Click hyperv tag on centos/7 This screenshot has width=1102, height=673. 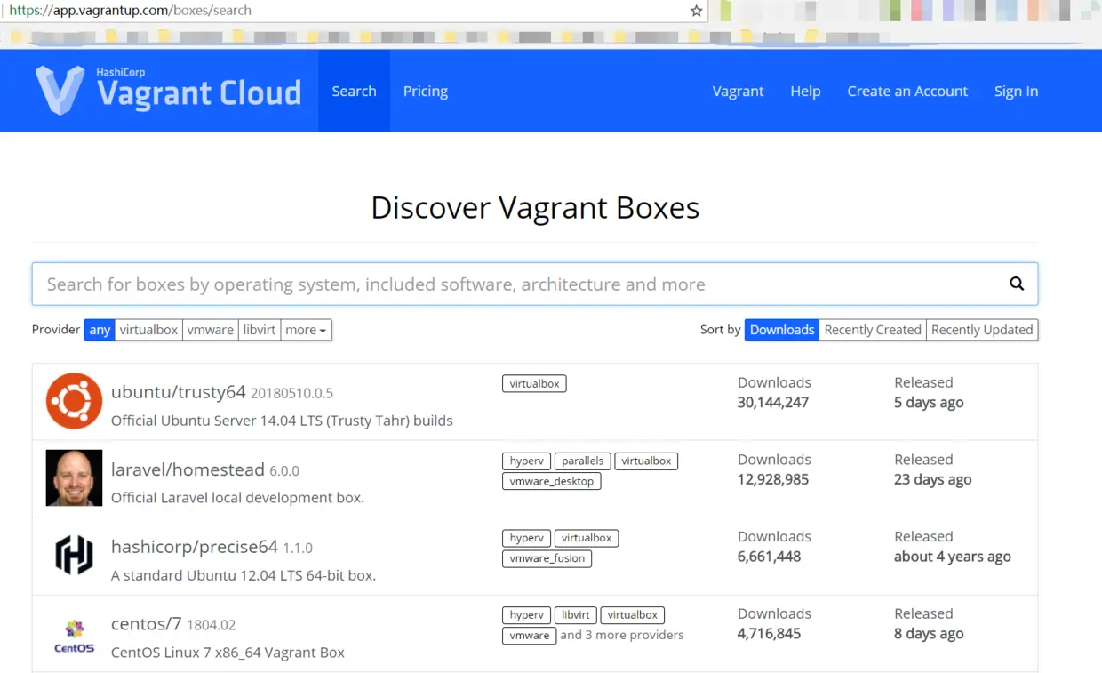526,615
